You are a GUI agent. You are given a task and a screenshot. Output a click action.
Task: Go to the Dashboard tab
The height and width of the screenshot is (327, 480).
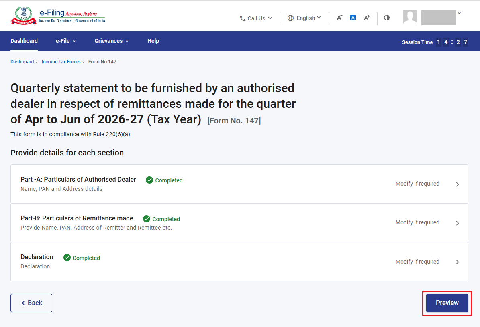pos(24,41)
